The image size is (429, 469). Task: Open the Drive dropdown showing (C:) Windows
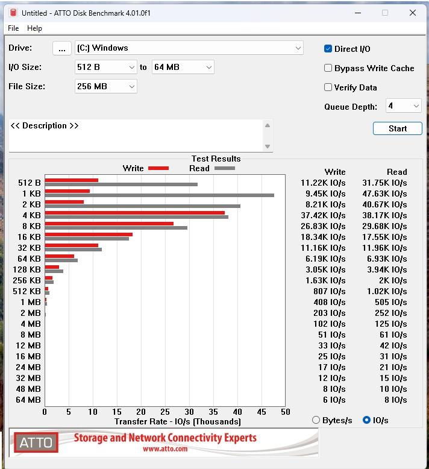coord(189,48)
